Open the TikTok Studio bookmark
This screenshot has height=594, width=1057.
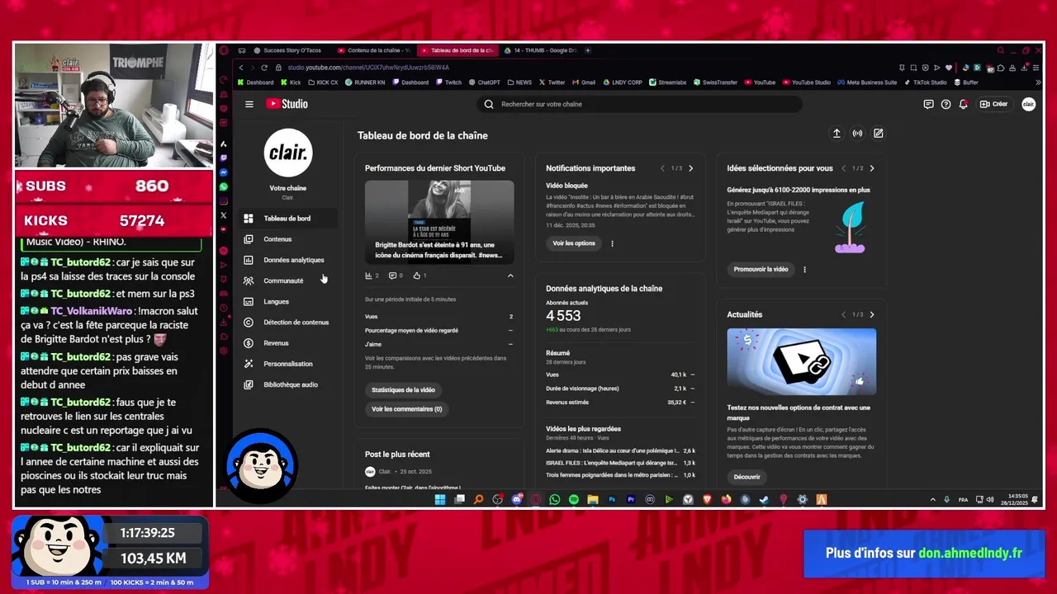point(926,82)
